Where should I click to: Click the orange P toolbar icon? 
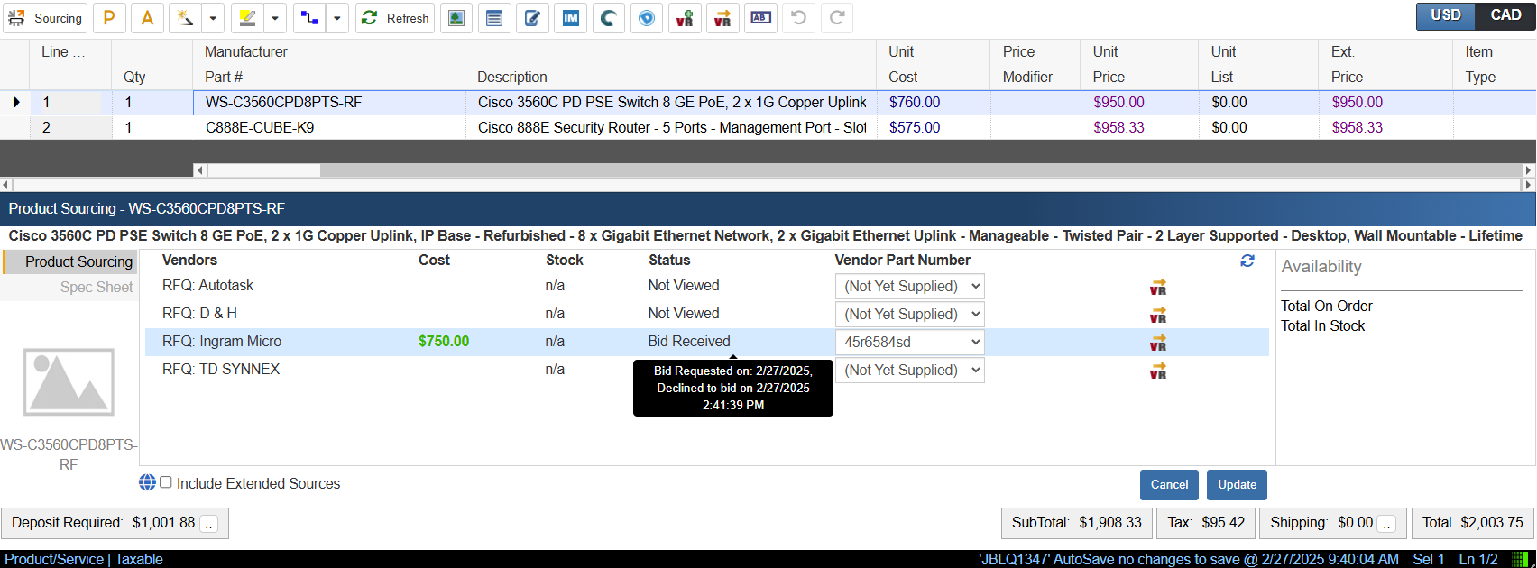pos(109,18)
